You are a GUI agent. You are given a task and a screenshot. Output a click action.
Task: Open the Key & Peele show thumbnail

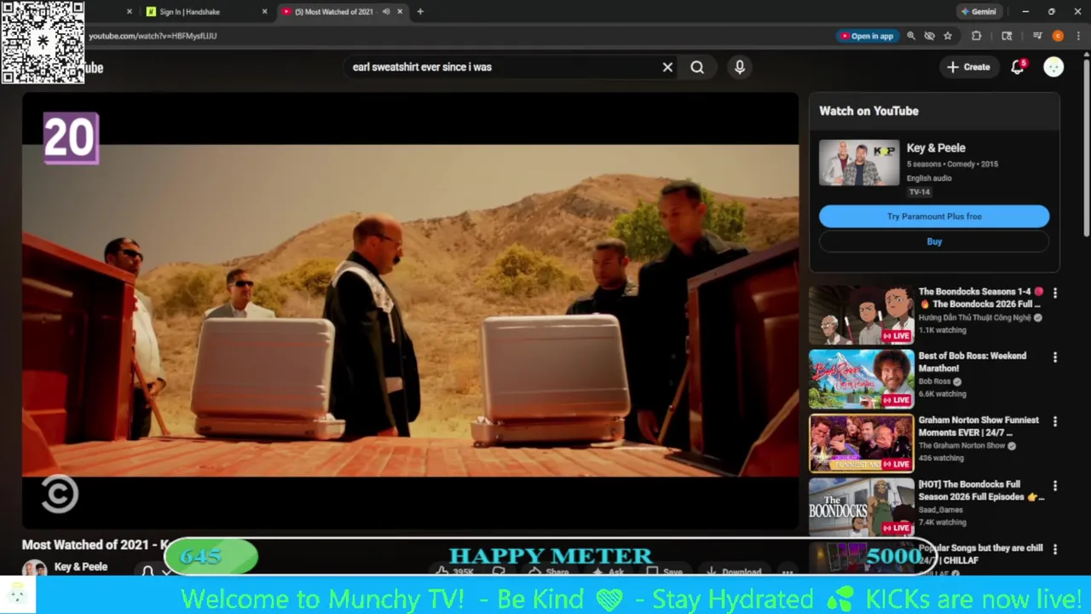click(x=859, y=162)
